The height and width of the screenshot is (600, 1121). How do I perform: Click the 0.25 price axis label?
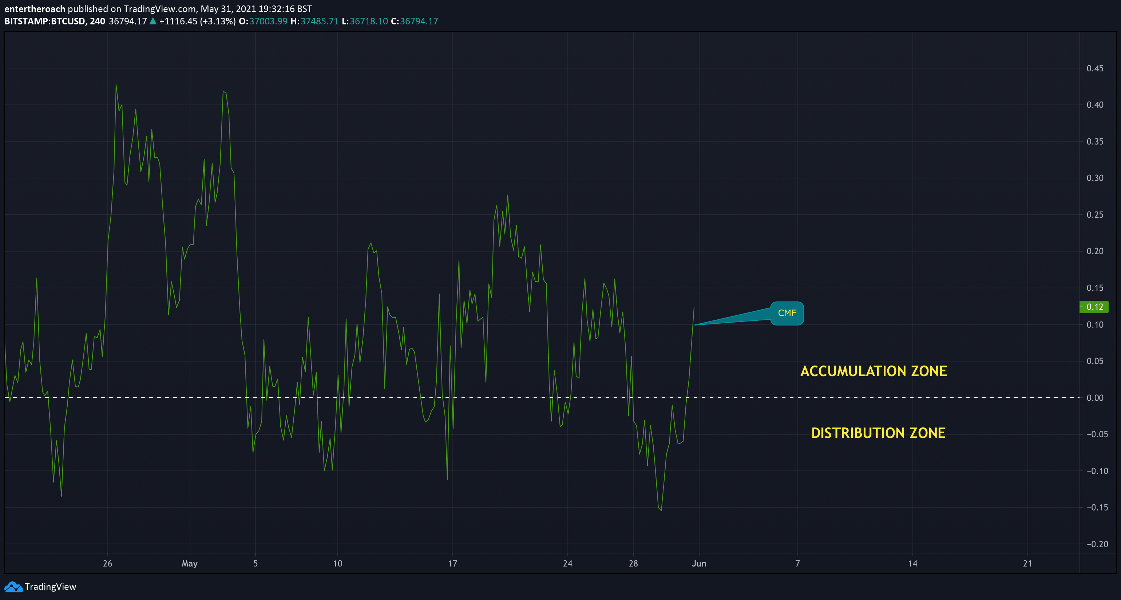click(x=1095, y=215)
